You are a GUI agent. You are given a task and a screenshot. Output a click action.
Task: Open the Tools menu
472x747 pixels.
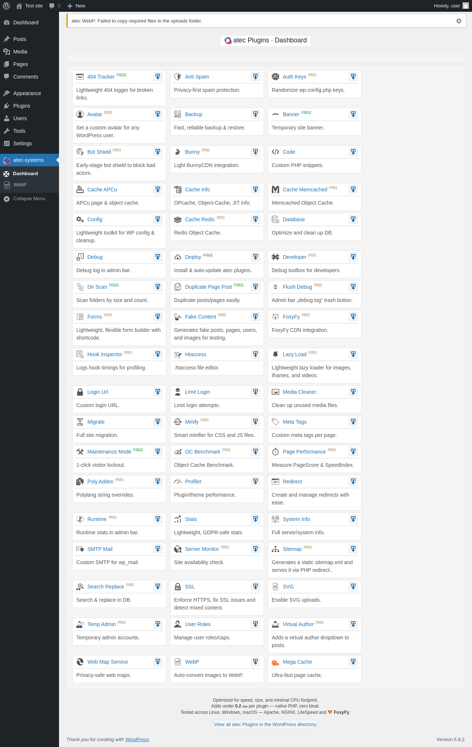coord(29,131)
